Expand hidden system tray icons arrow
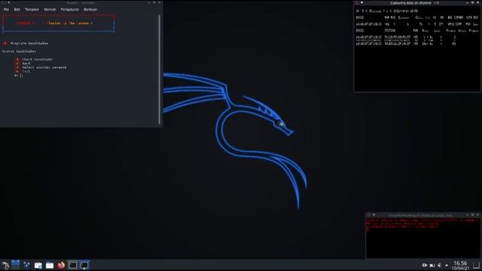 [x=447, y=265]
